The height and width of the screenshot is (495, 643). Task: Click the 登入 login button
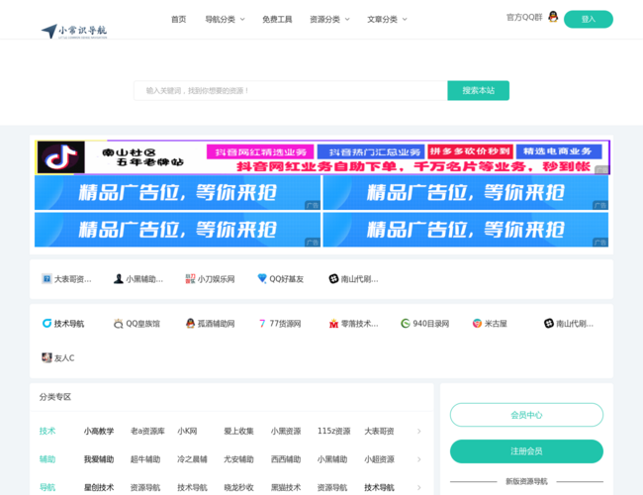pos(589,19)
